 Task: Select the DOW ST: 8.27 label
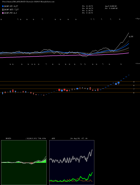coord(11,6)
